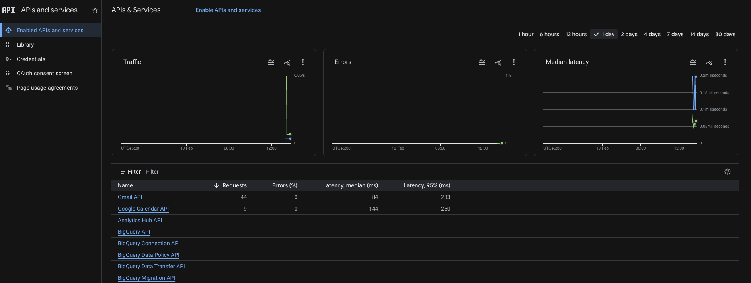The width and height of the screenshot is (751, 283).
Task: Select 30 days time range
Action: (725, 34)
